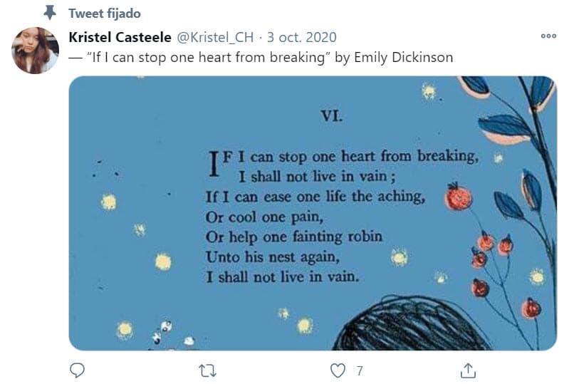
Task: Open Kristel Casteele's profile picture
Action: point(35,51)
